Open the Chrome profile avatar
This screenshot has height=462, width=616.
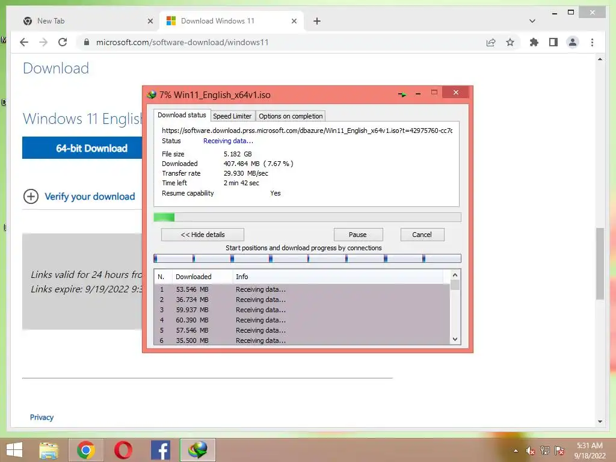573,43
